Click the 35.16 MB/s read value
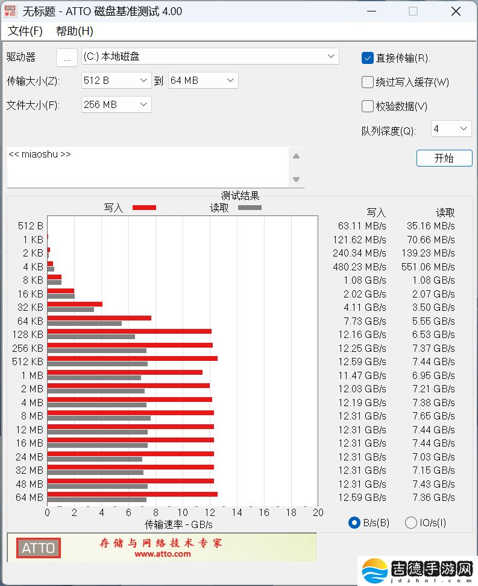Screen dimensions: 478x586 point(430,226)
